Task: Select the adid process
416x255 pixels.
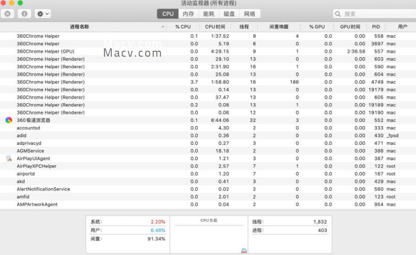Action: (22, 135)
